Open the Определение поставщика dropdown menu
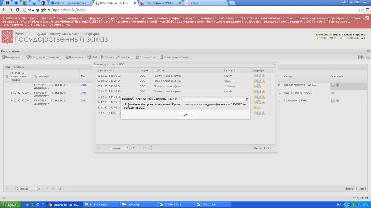 pyautogui.click(x=45, y=57)
